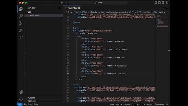Screen dimensions: 188x106
Task: Open editor more actions ellipsis
Action: coord(167,8)
